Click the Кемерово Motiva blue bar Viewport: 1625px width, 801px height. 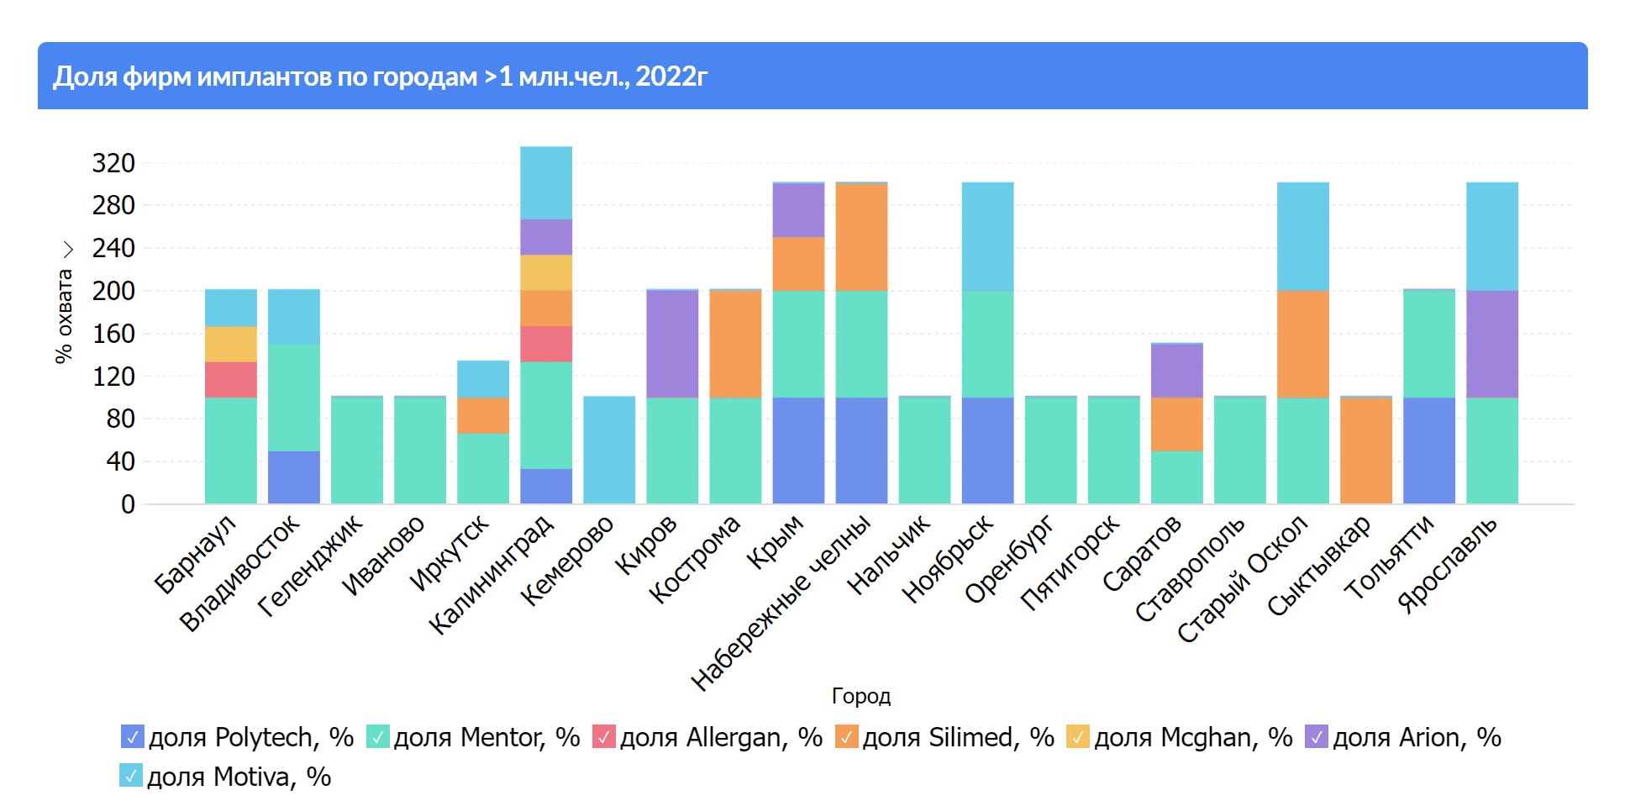coord(609,450)
